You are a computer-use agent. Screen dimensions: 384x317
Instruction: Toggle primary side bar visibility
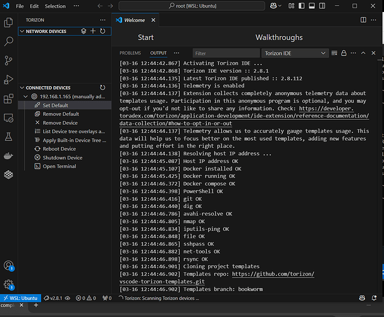coord(302,6)
